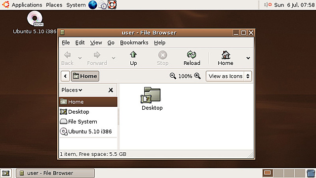Click the window resize grip corner
The height and width of the screenshot is (178, 316).
tap(250, 155)
